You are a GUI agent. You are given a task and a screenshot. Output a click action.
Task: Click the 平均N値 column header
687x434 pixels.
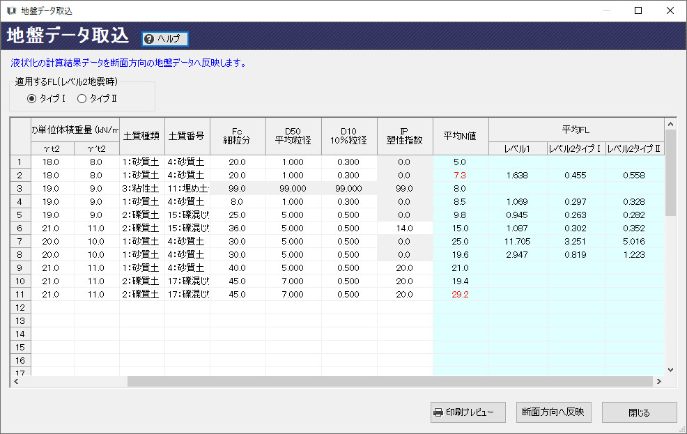click(460, 137)
